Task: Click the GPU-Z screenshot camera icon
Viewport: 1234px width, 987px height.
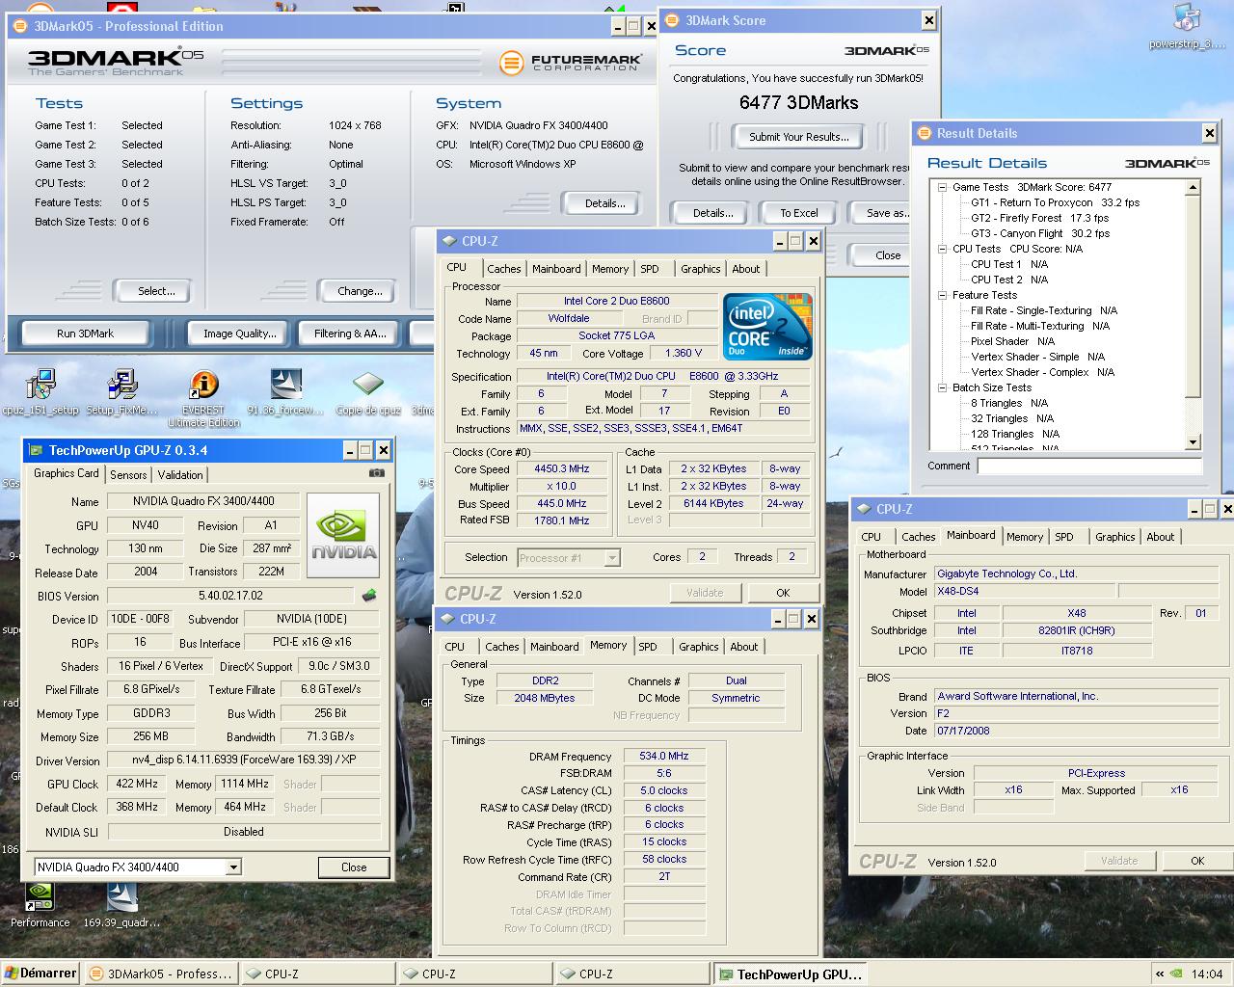Action: [377, 473]
